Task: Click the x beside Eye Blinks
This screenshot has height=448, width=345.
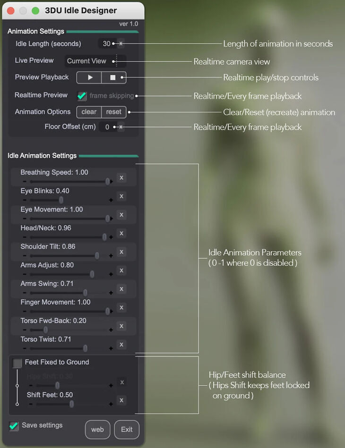Action: tap(121, 196)
